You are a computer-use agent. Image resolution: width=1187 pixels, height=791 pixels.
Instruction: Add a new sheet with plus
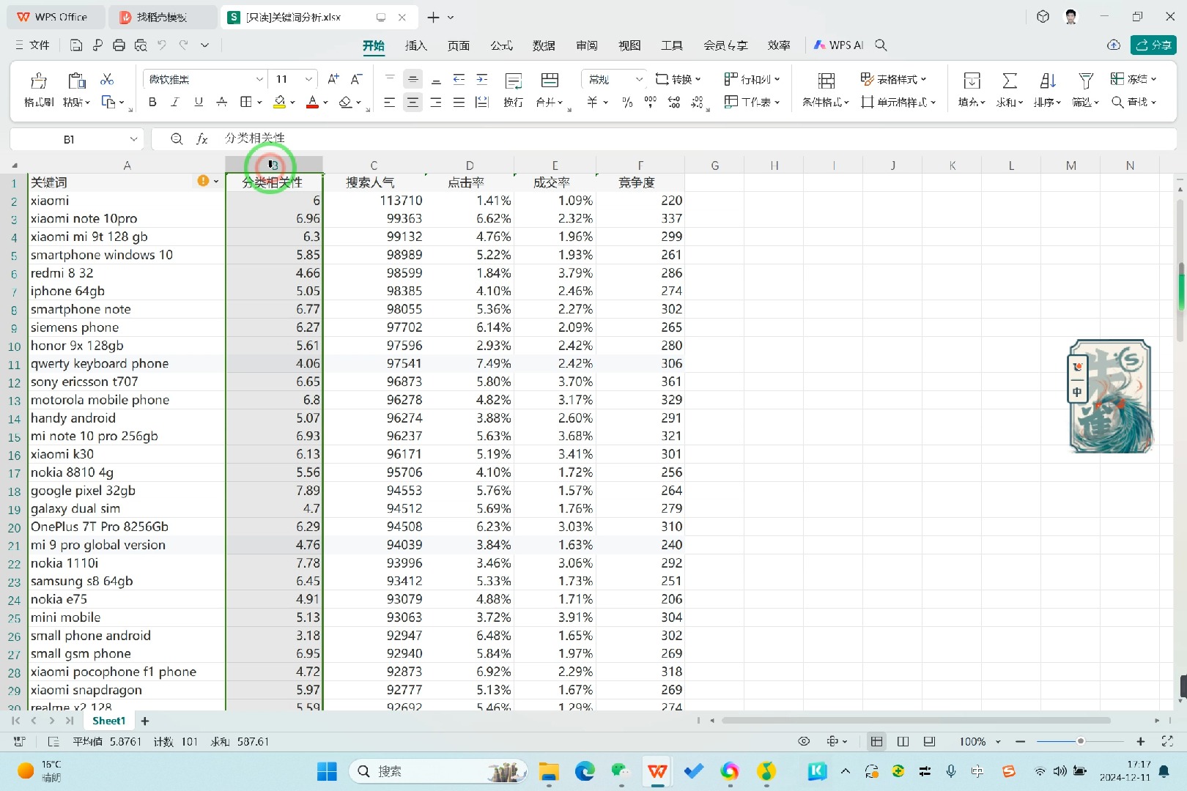point(145,721)
